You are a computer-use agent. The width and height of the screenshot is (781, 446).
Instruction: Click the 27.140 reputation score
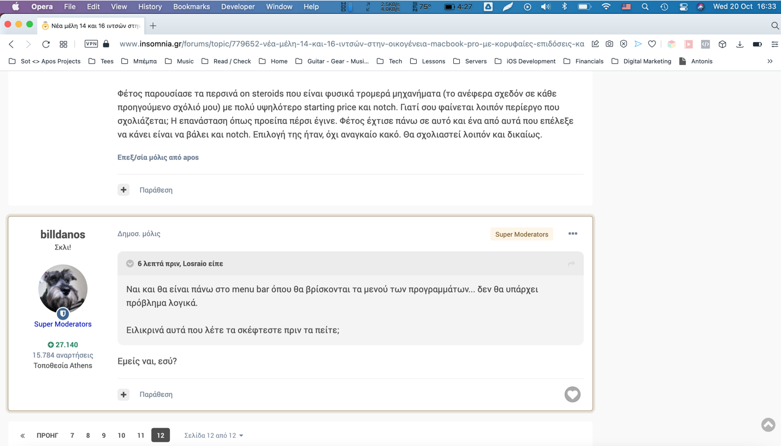coord(63,344)
